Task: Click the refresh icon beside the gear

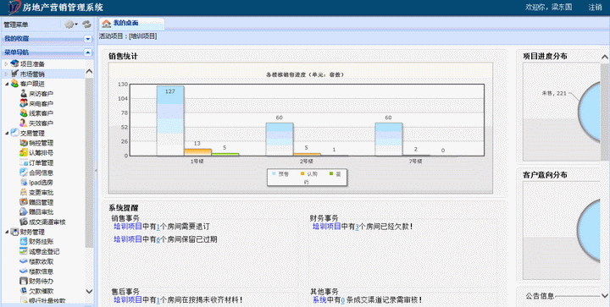Action: 86,25
